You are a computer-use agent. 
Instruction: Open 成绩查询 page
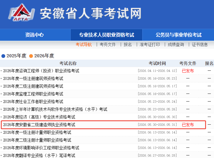pos(176,44)
